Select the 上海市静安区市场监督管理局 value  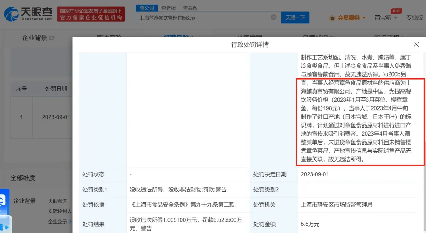click(337, 205)
